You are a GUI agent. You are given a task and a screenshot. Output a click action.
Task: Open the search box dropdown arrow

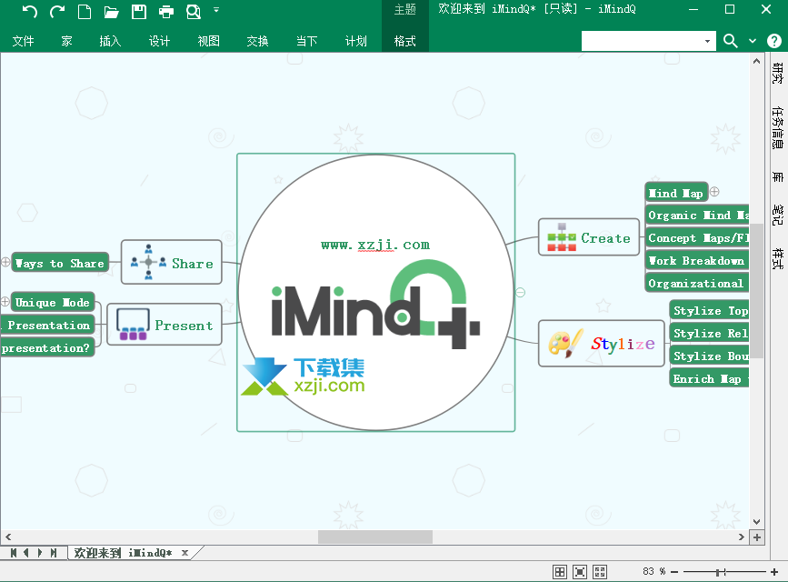click(x=708, y=42)
